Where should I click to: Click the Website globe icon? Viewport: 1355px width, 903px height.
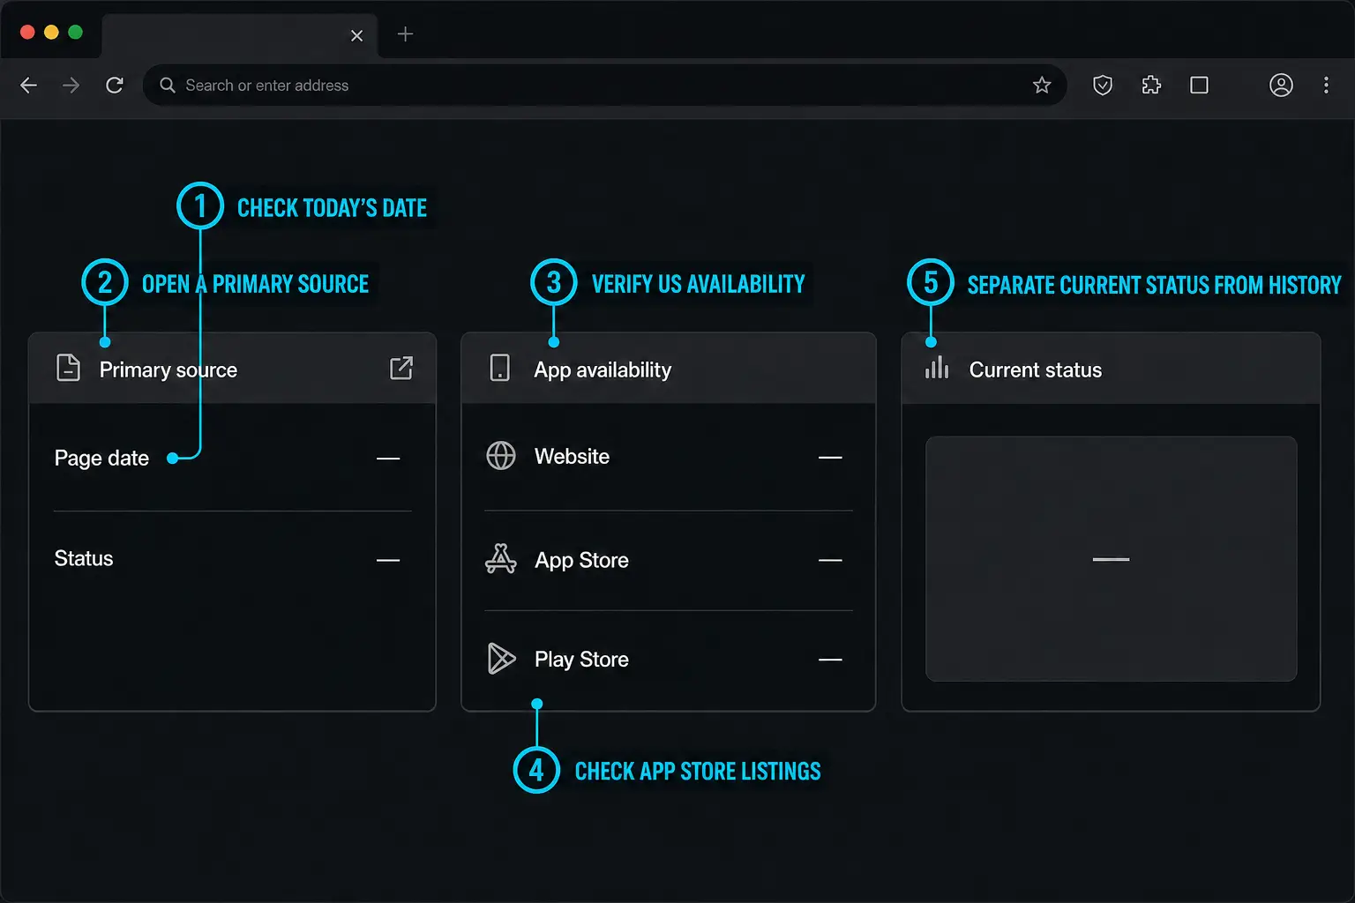(x=501, y=456)
